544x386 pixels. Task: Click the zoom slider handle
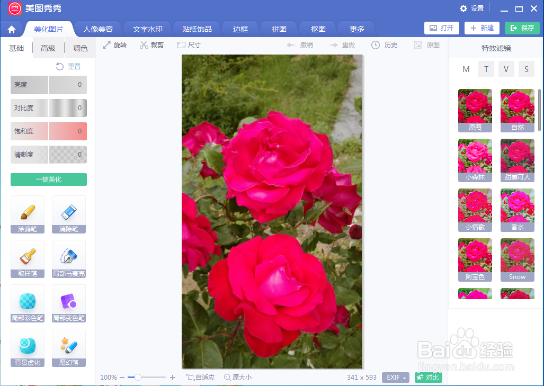(x=138, y=378)
